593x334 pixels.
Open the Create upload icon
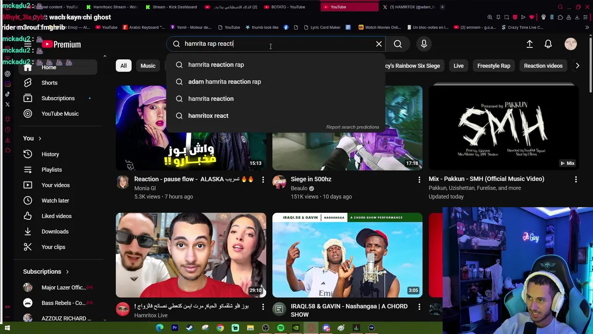click(530, 44)
